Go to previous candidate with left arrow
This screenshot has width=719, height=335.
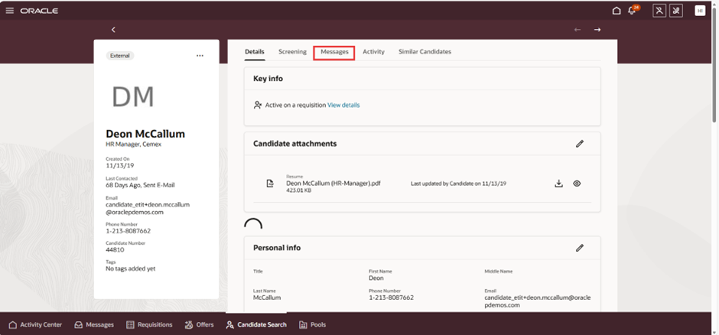577,29
